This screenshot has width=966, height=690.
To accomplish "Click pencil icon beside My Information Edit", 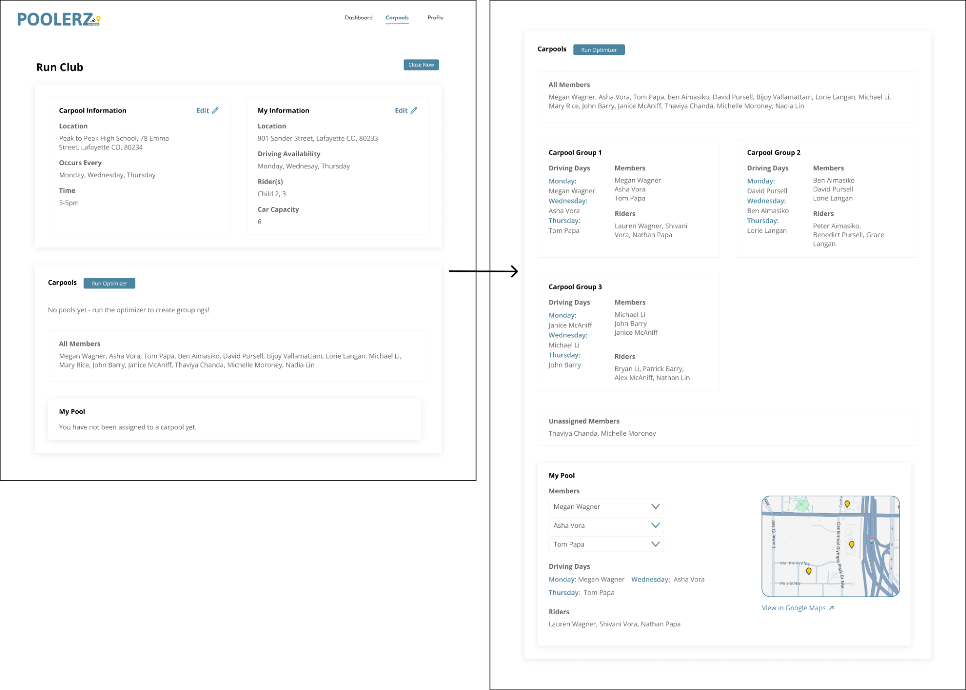I will [414, 111].
